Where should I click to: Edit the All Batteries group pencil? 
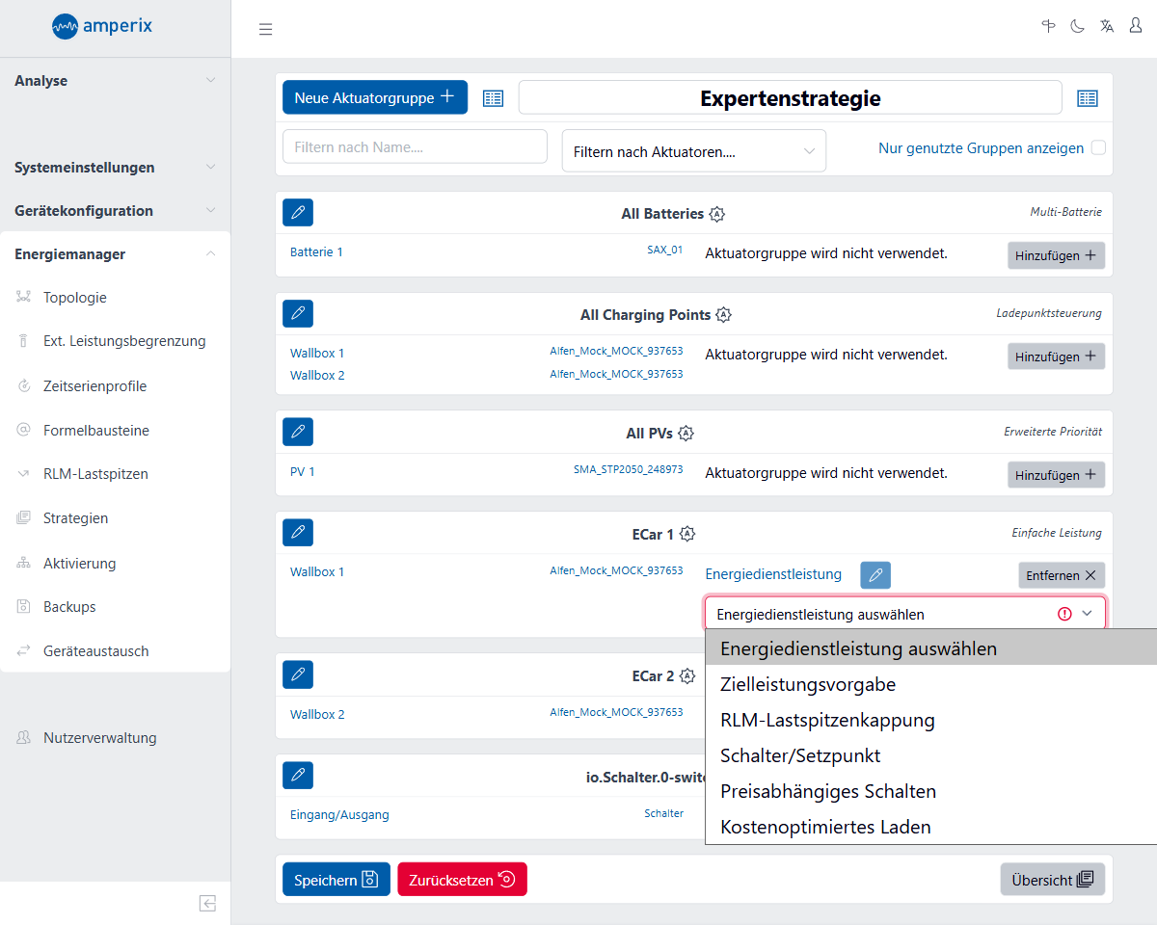pyautogui.click(x=298, y=212)
